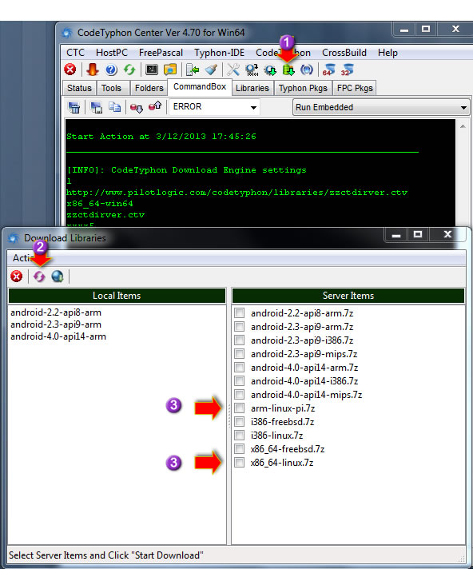Screen dimensions: 473x569
Task: Open the HostPC menu
Action: [112, 53]
